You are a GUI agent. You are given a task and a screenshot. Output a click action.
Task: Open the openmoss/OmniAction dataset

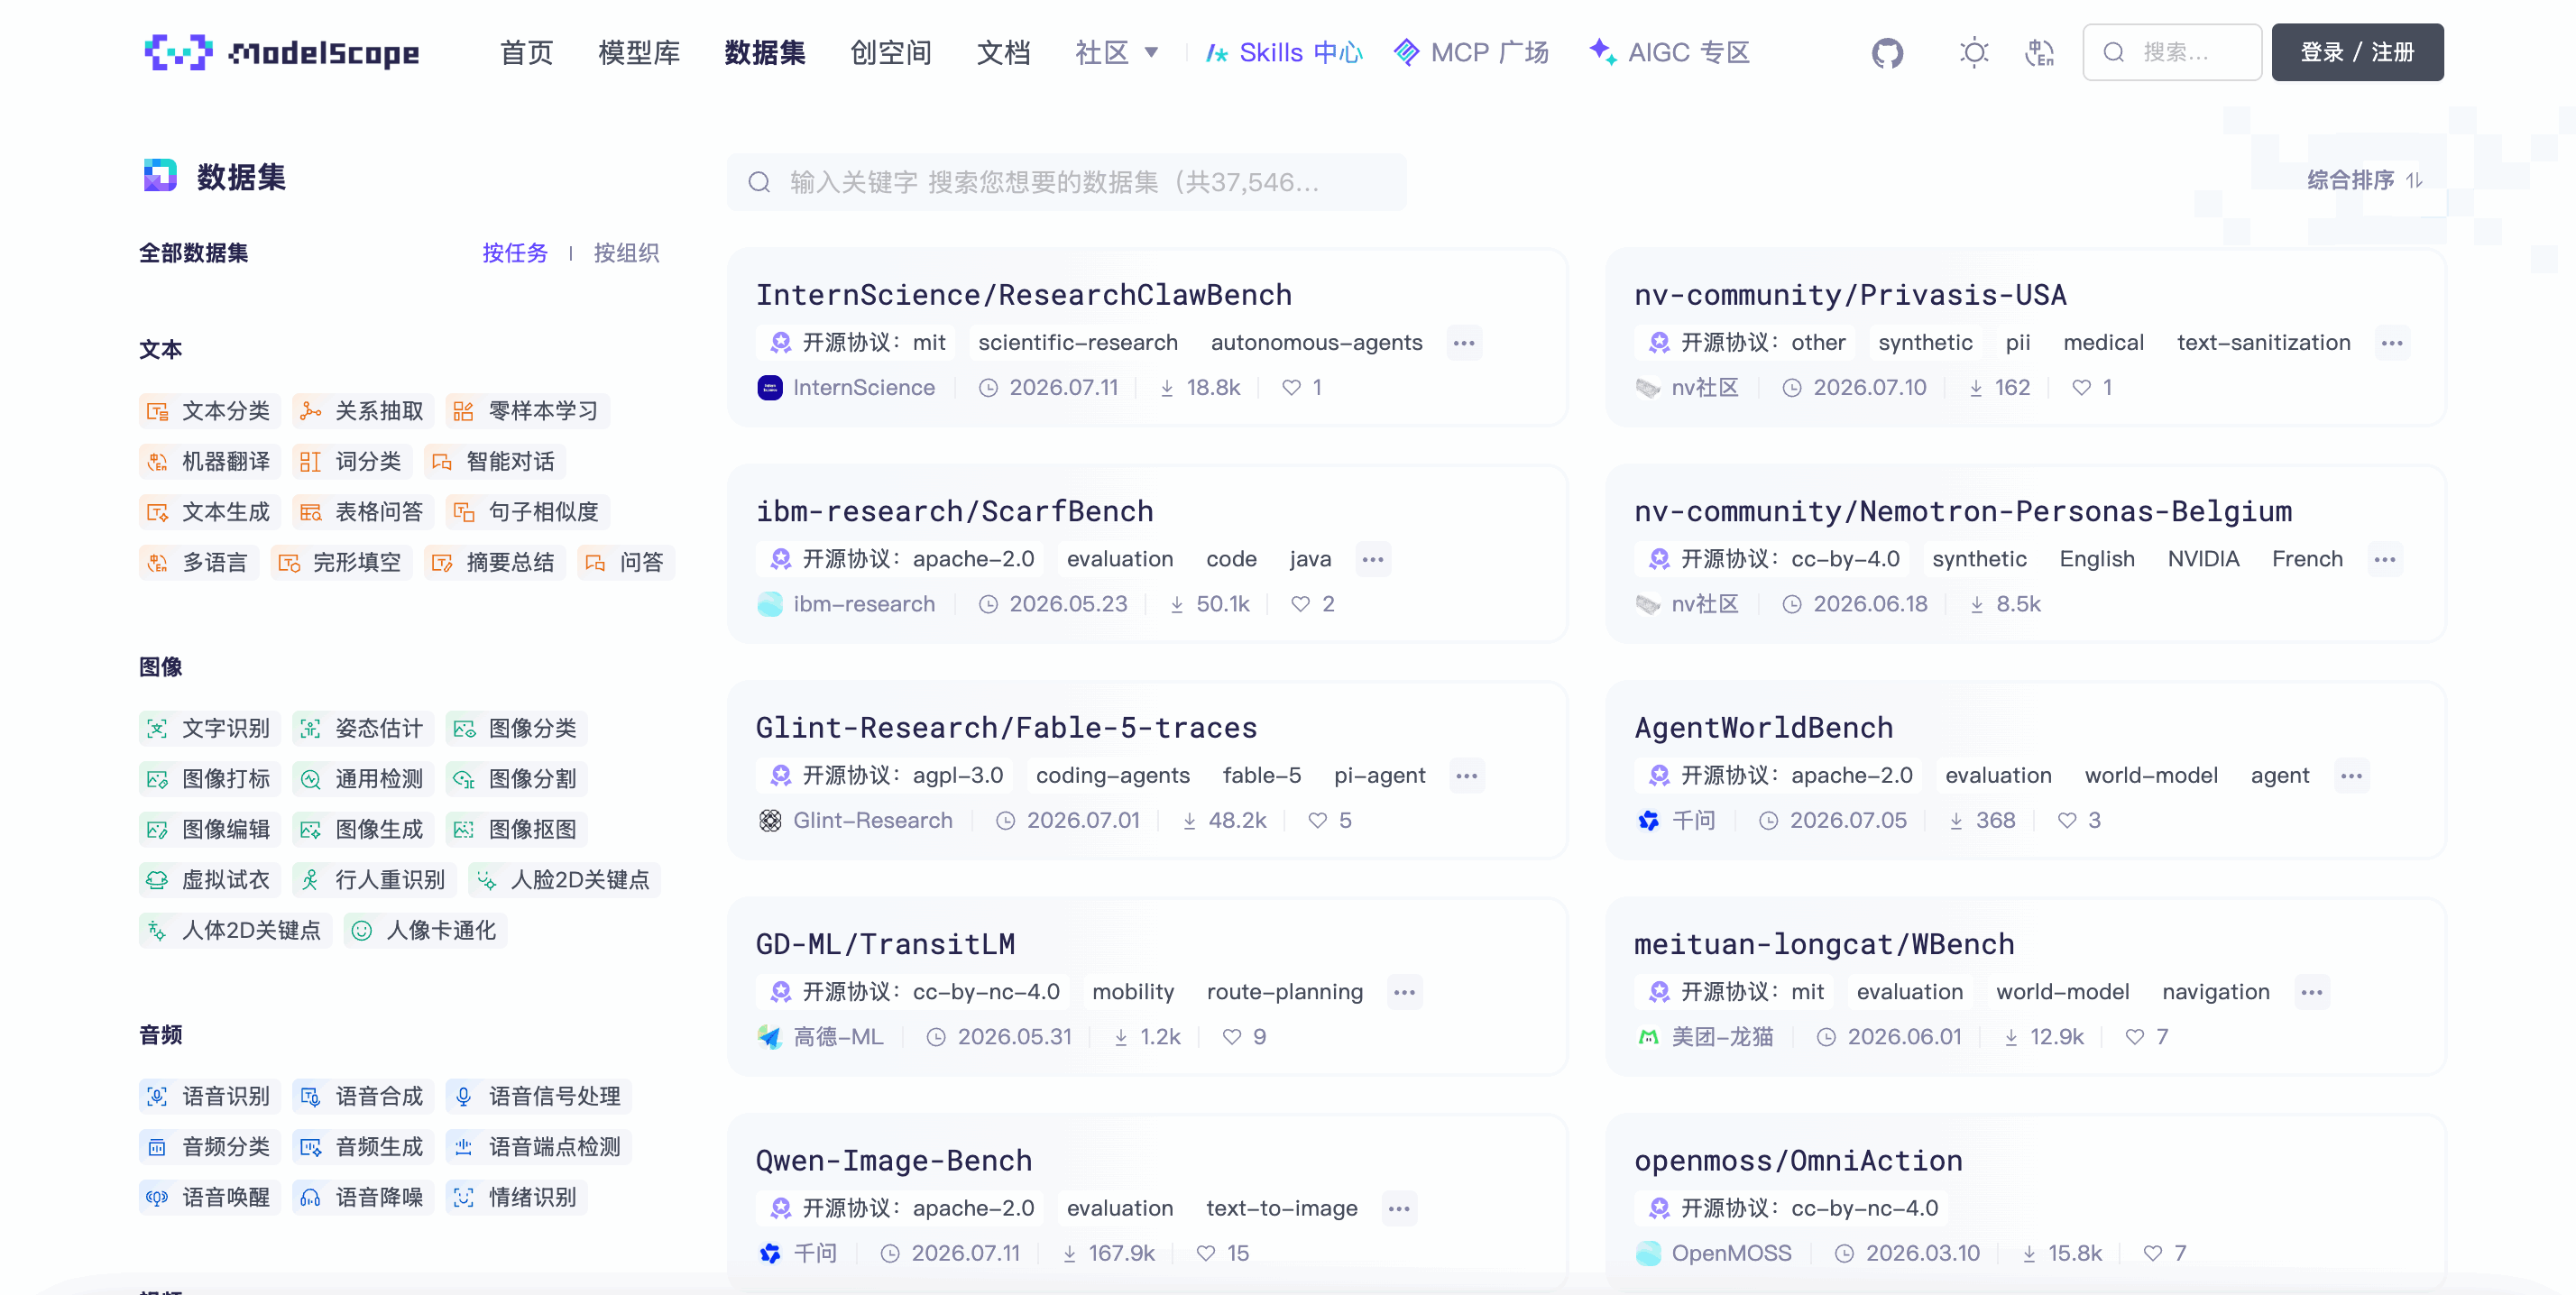tap(1797, 1161)
